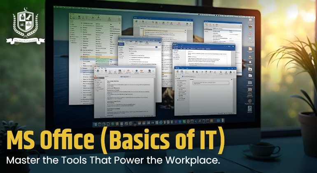Select the yellow highlighted row in list window
317x173 pixels.
point(99,57)
